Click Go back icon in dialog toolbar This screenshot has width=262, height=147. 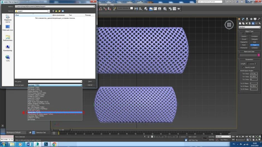coord(53,11)
